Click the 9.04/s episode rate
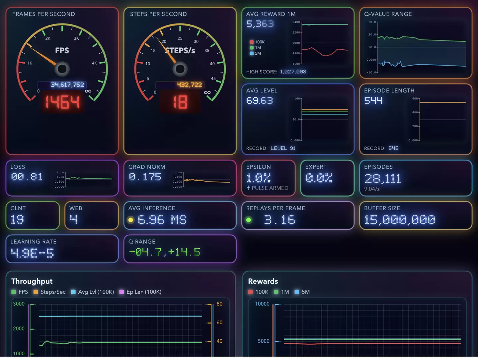This screenshot has height=358, width=478. pyautogui.click(x=372, y=189)
